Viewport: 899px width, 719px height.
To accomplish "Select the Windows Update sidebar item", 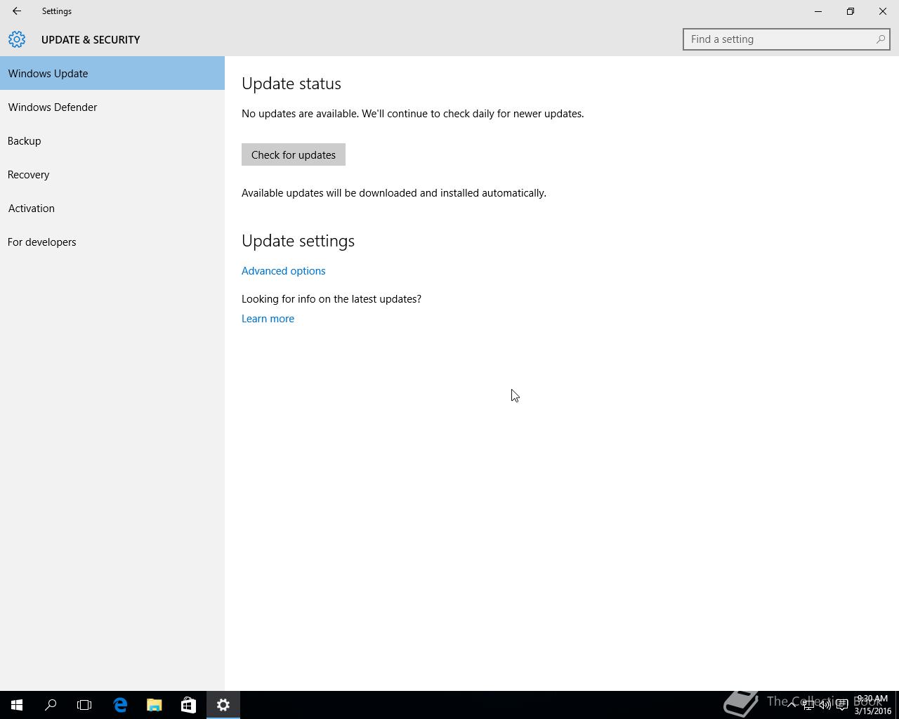I will [x=112, y=73].
